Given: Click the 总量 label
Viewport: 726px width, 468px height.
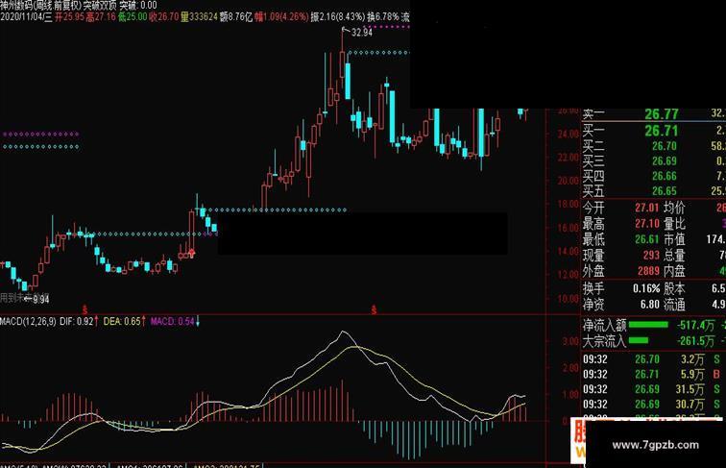Looking at the screenshot, I should click(x=674, y=256).
